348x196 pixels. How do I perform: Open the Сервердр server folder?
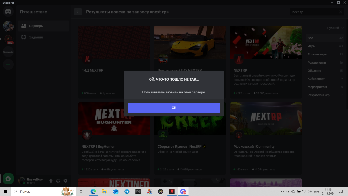(8, 52)
